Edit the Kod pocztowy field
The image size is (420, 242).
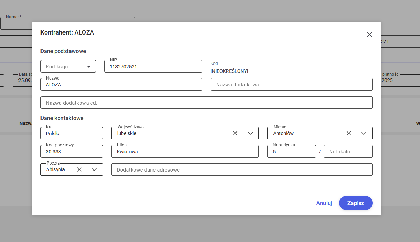click(72, 151)
